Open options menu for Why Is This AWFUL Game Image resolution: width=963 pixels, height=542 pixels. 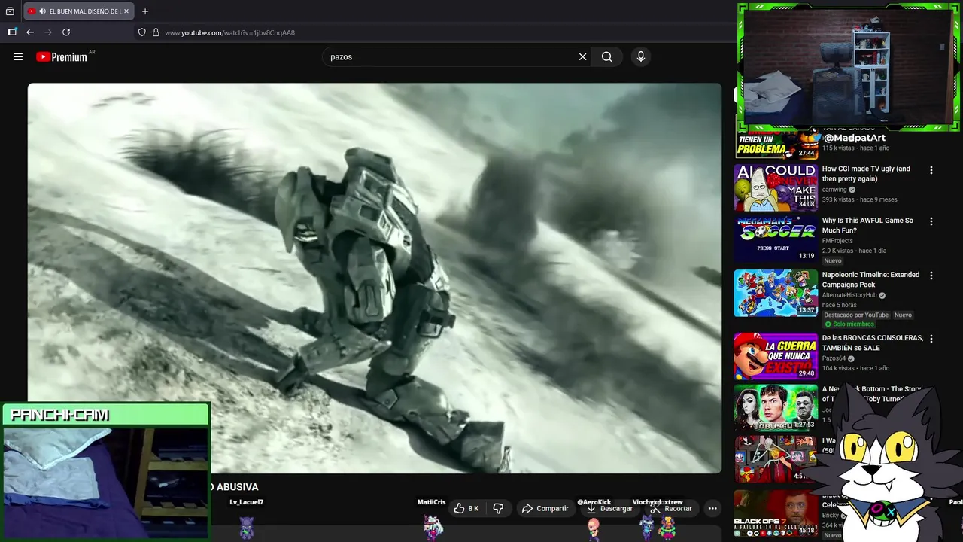pyautogui.click(x=931, y=221)
